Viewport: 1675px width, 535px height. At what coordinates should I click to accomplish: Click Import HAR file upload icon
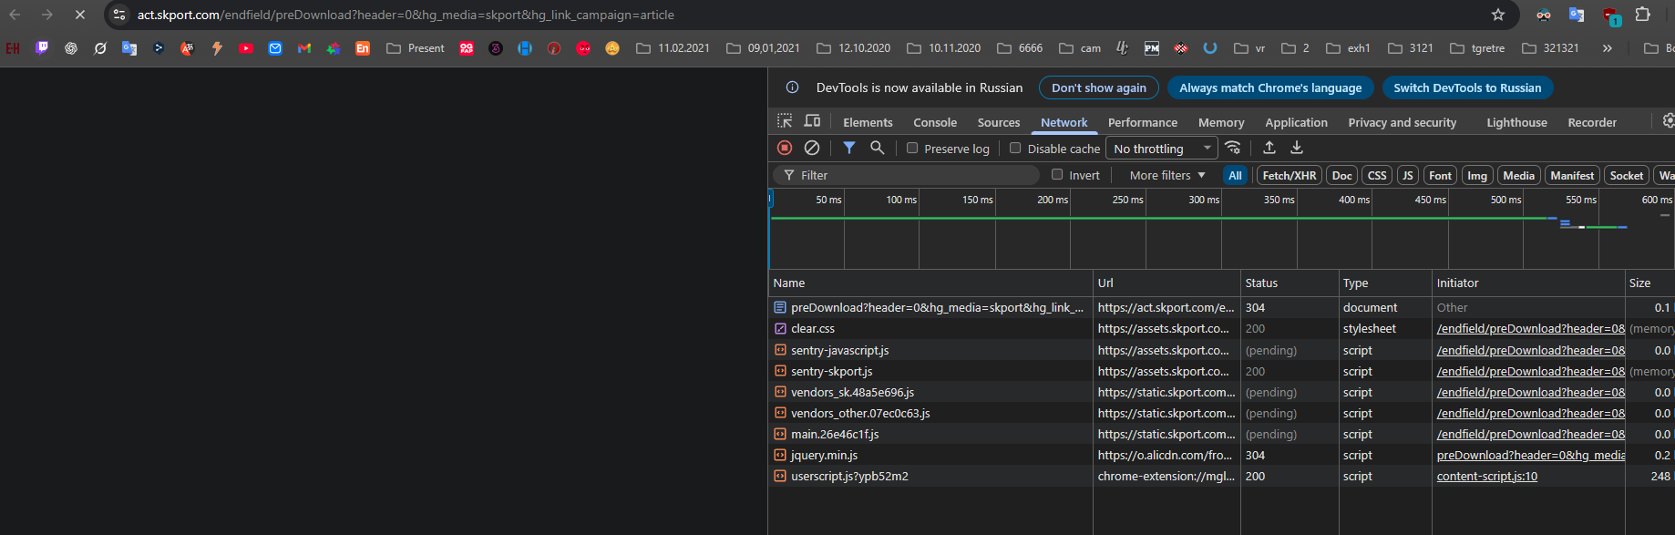(1269, 148)
